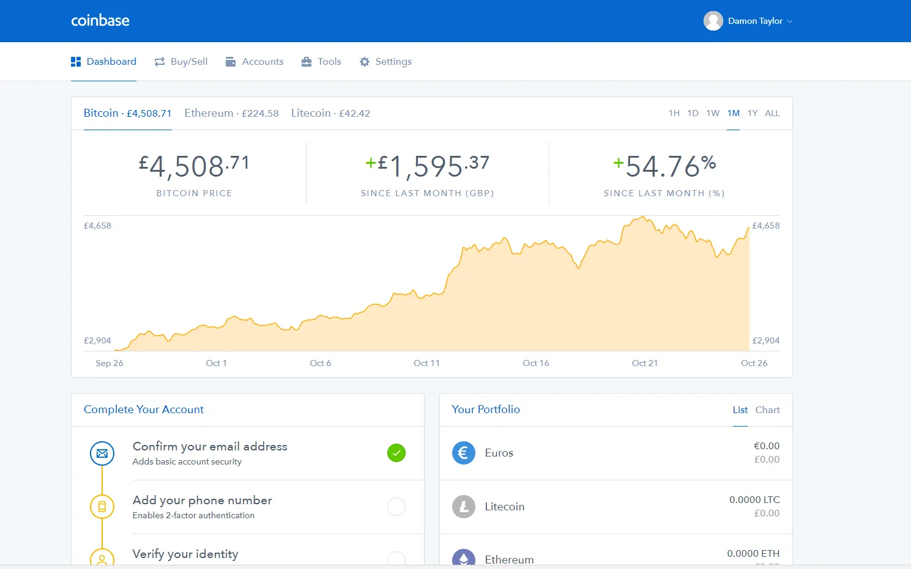Image resolution: width=911 pixels, height=569 pixels.
Task: Set chart range to 1Y
Action: click(x=753, y=113)
